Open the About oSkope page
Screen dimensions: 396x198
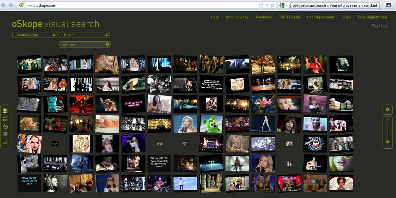click(x=237, y=17)
